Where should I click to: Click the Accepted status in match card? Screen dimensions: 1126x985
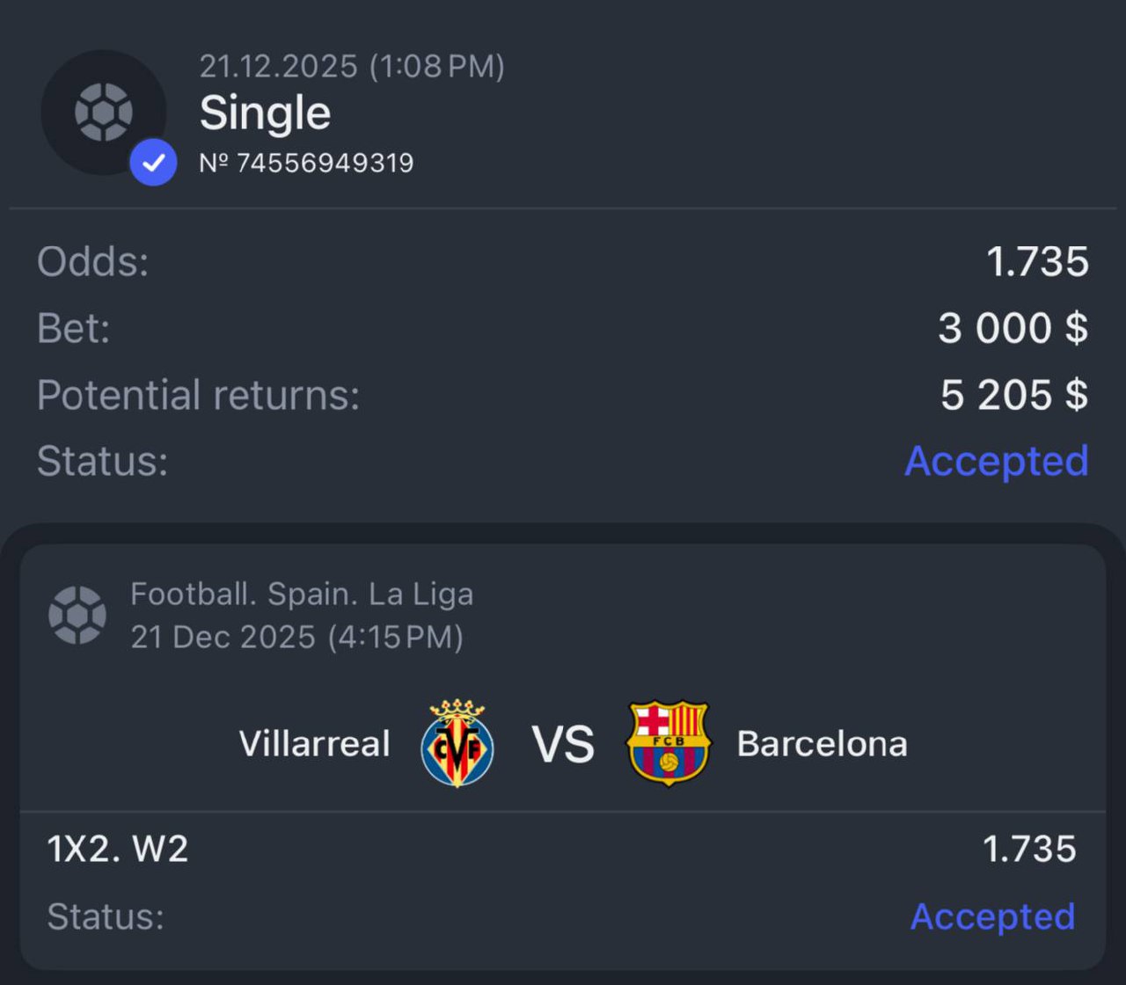point(993,916)
